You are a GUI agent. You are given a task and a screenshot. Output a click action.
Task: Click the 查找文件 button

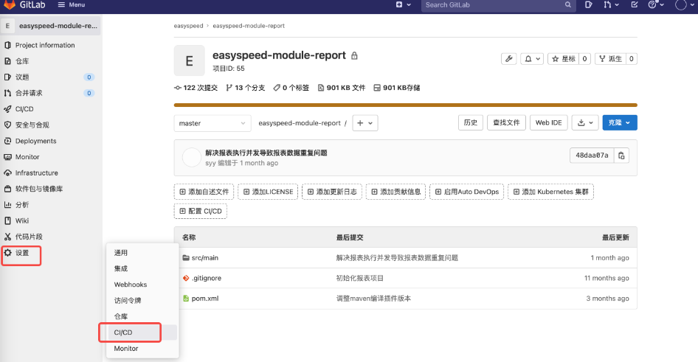pyautogui.click(x=507, y=122)
